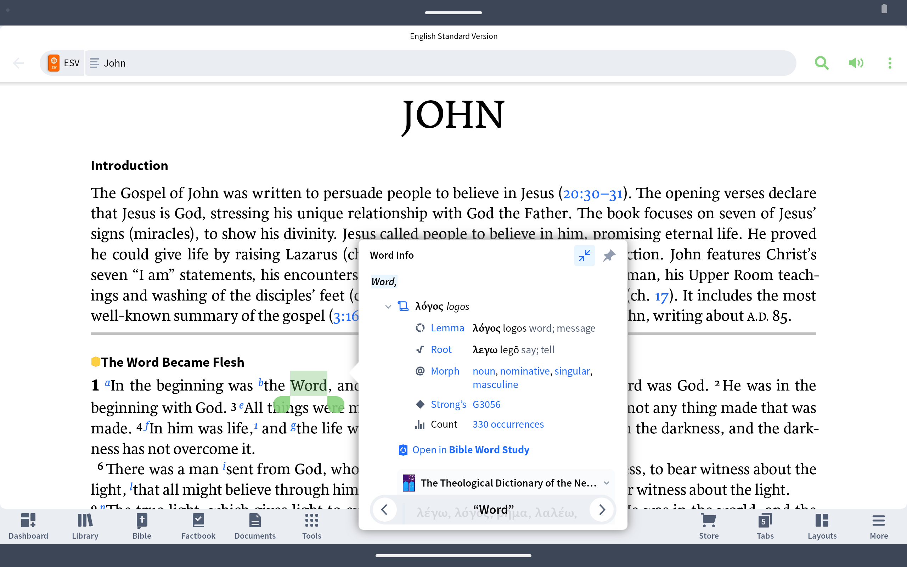Open ESV resource picker button
The image size is (907, 567).
63,63
